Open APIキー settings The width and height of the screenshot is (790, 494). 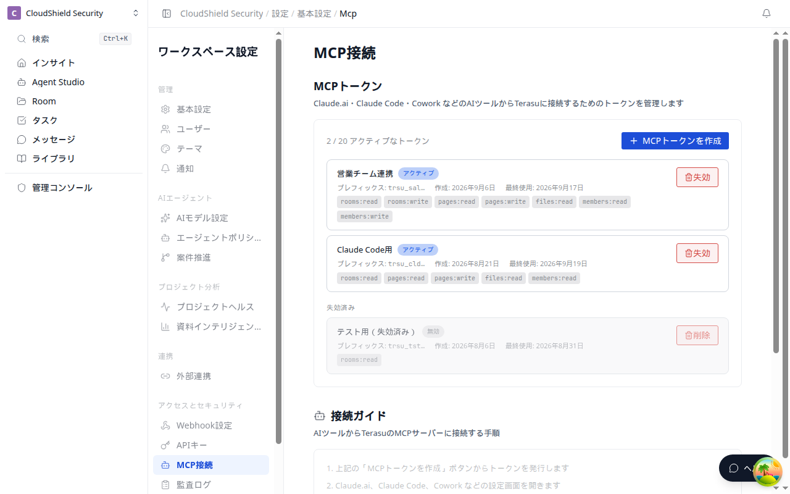coord(211,445)
